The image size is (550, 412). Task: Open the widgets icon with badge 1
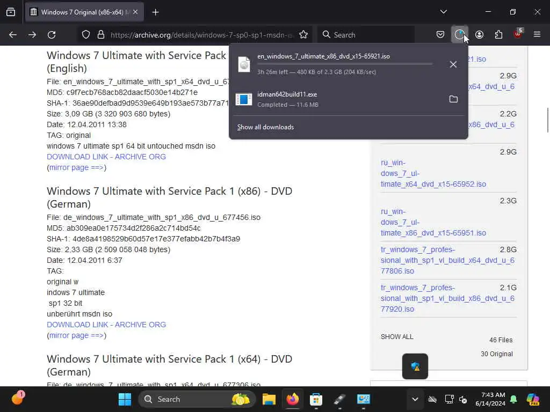(x=18, y=399)
